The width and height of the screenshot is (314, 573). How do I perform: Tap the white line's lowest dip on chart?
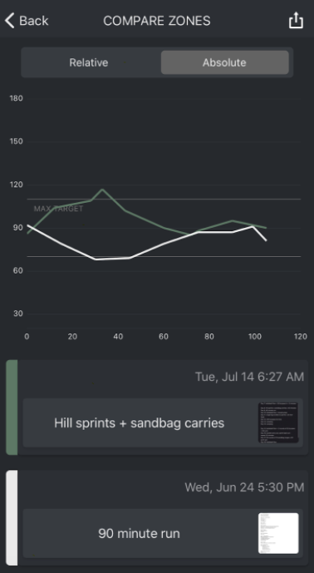click(x=96, y=259)
